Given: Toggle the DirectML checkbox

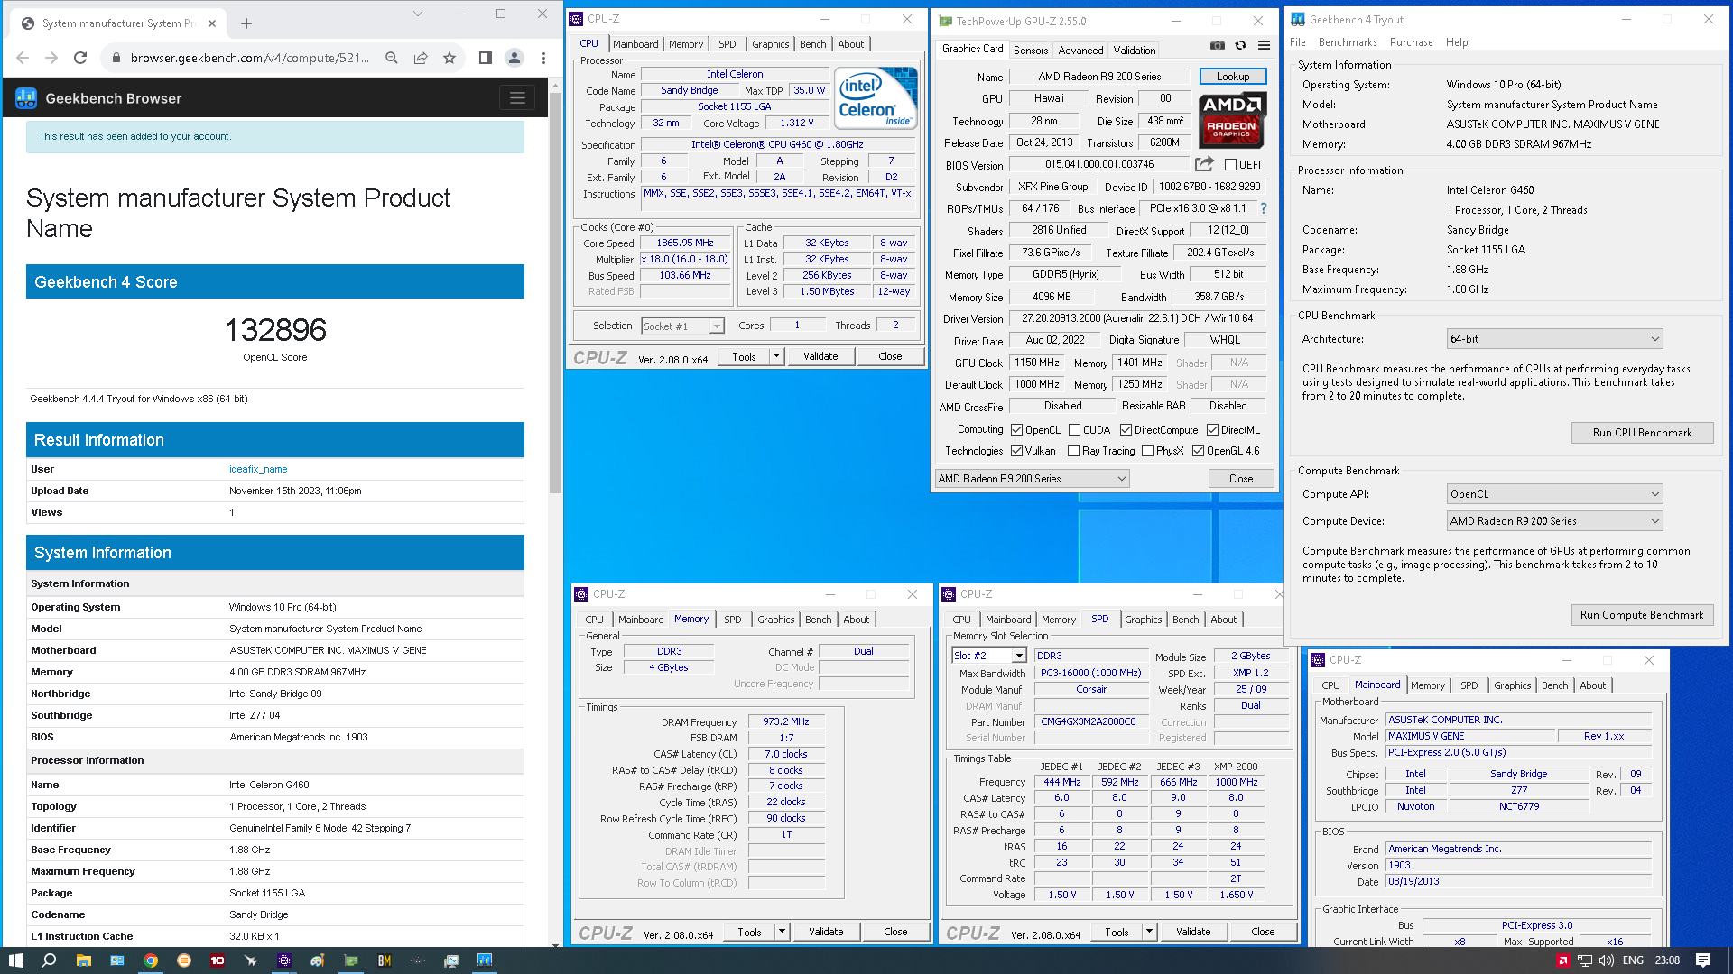Looking at the screenshot, I should [1212, 430].
